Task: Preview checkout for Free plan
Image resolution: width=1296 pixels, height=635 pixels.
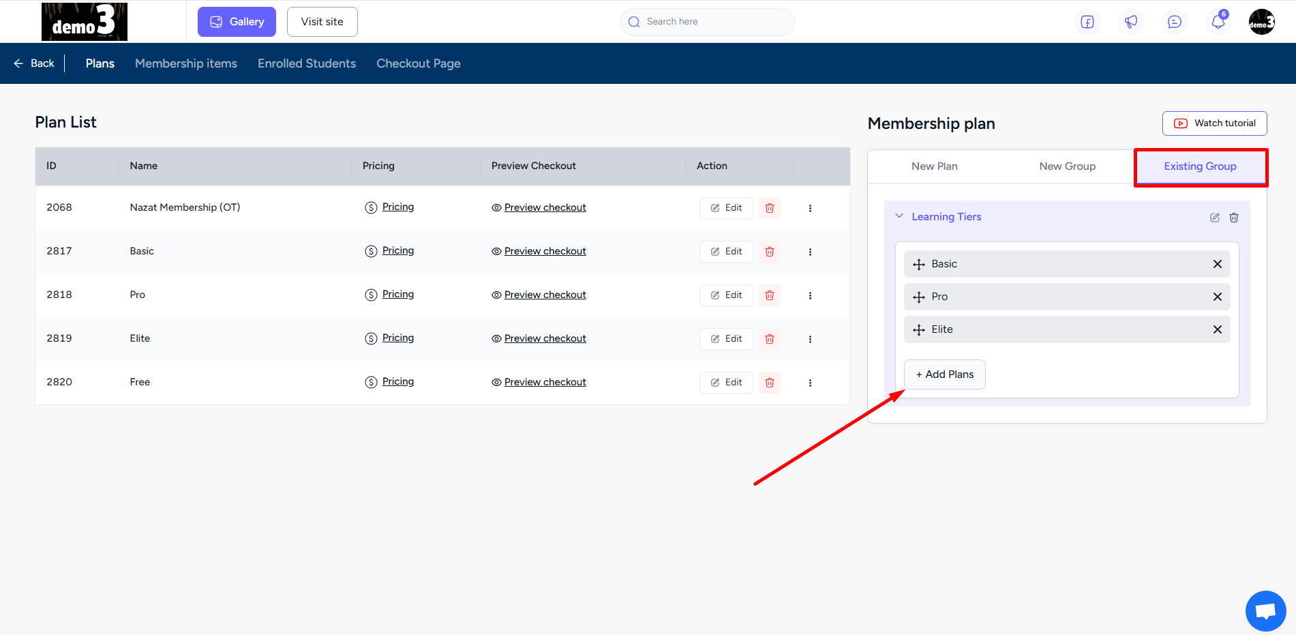Action: (539, 382)
